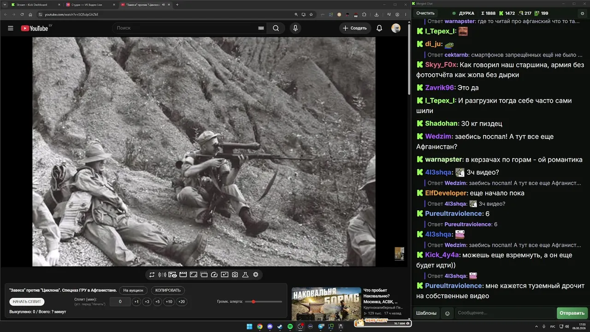590x332 pixels.
Task: Open the gear settings in player toolbar
Action: click(255, 275)
